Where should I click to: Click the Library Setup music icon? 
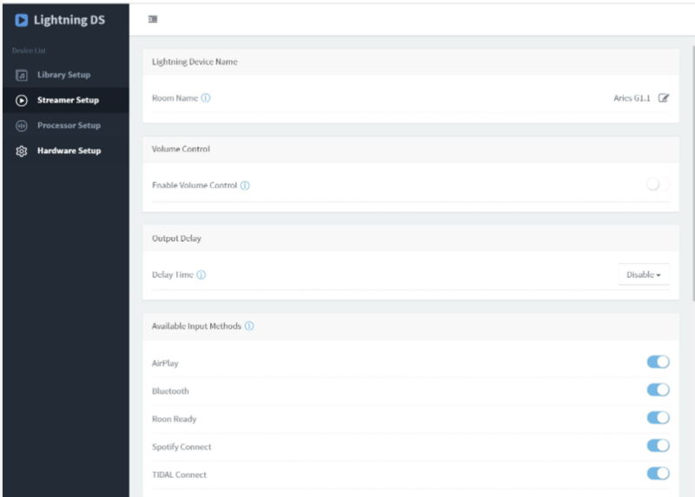tap(21, 75)
